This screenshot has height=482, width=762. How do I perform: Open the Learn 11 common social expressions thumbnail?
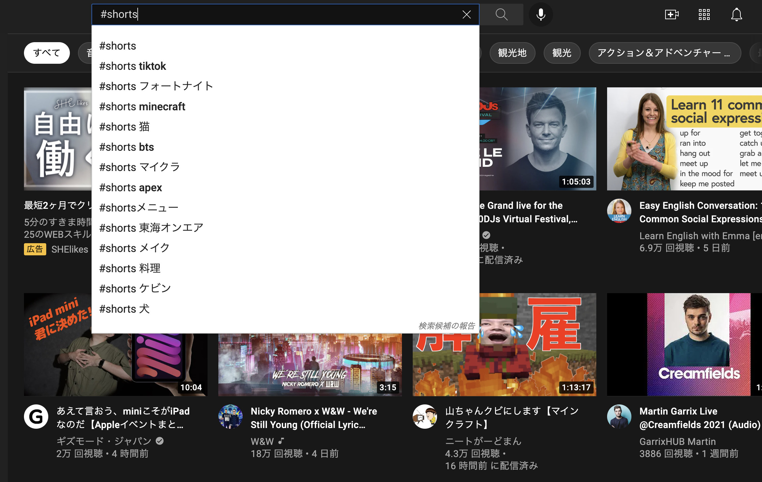pyautogui.click(x=684, y=139)
